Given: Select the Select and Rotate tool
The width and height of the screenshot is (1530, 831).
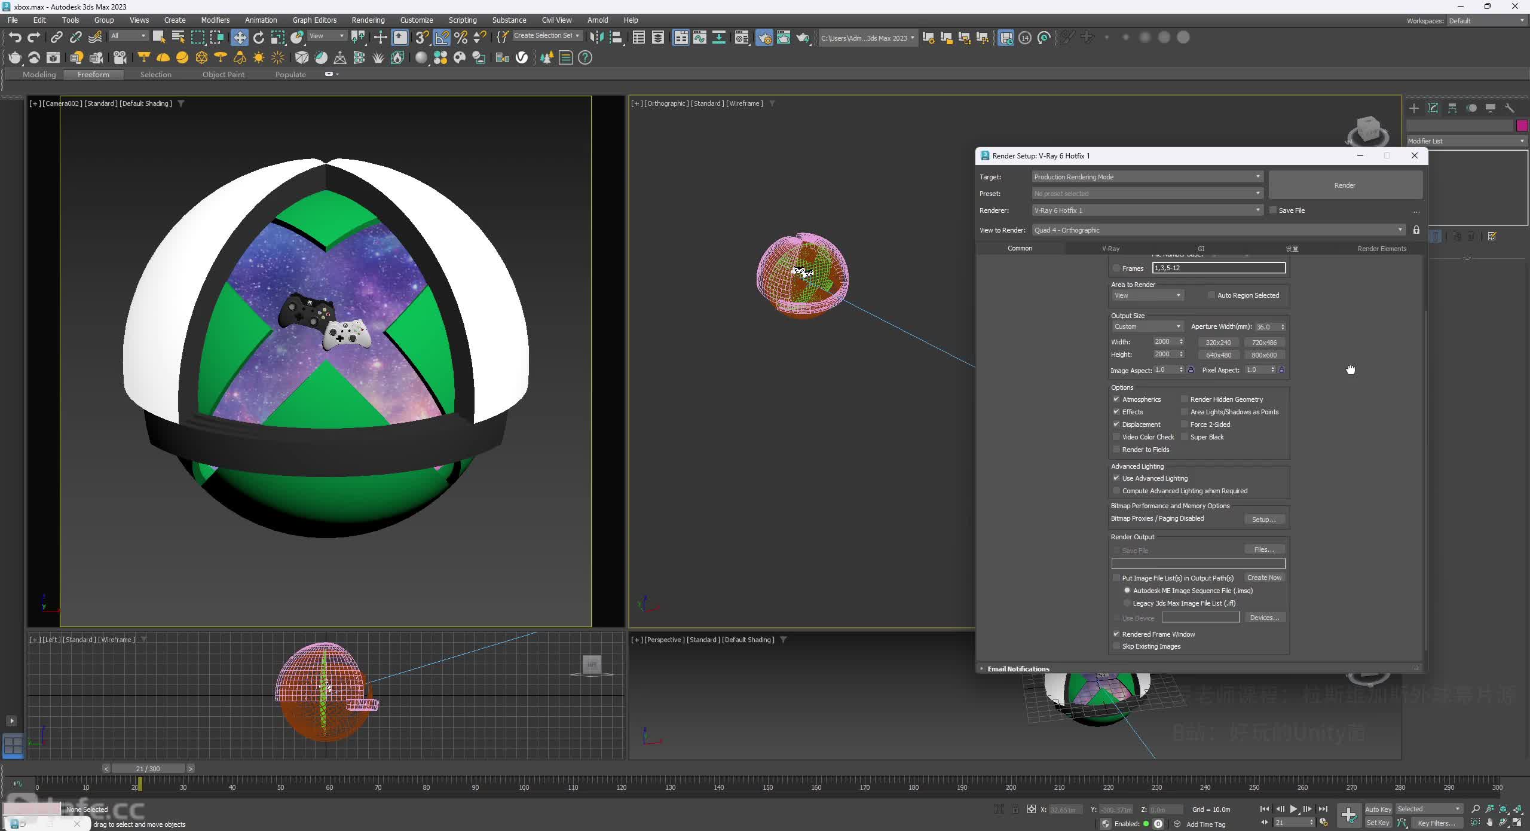Looking at the screenshot, I should pos(259,38).
